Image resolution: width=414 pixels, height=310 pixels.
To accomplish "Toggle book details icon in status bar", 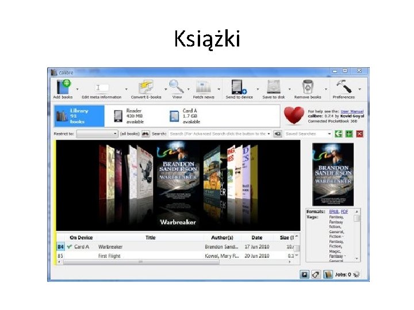I will click(328, 274).
